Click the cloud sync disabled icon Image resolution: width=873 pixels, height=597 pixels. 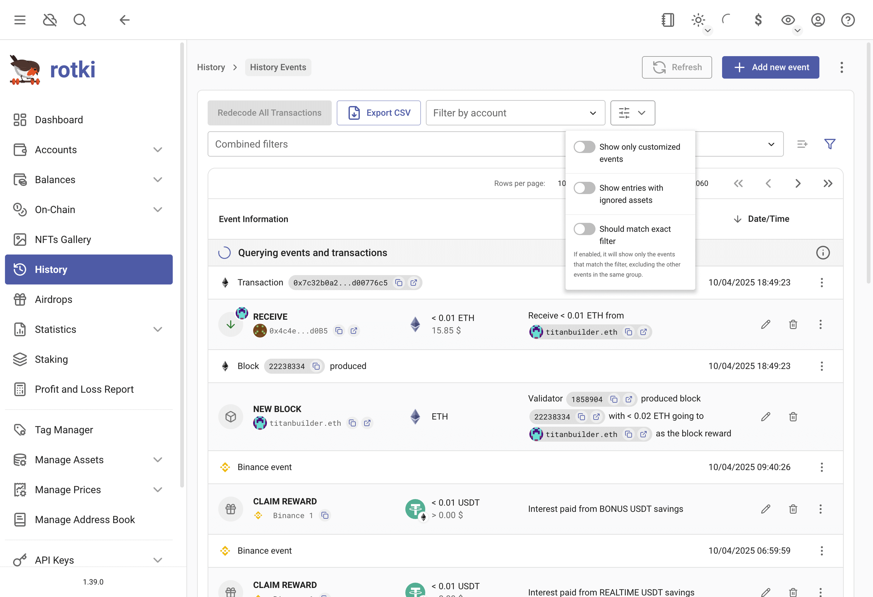[50, 20]
